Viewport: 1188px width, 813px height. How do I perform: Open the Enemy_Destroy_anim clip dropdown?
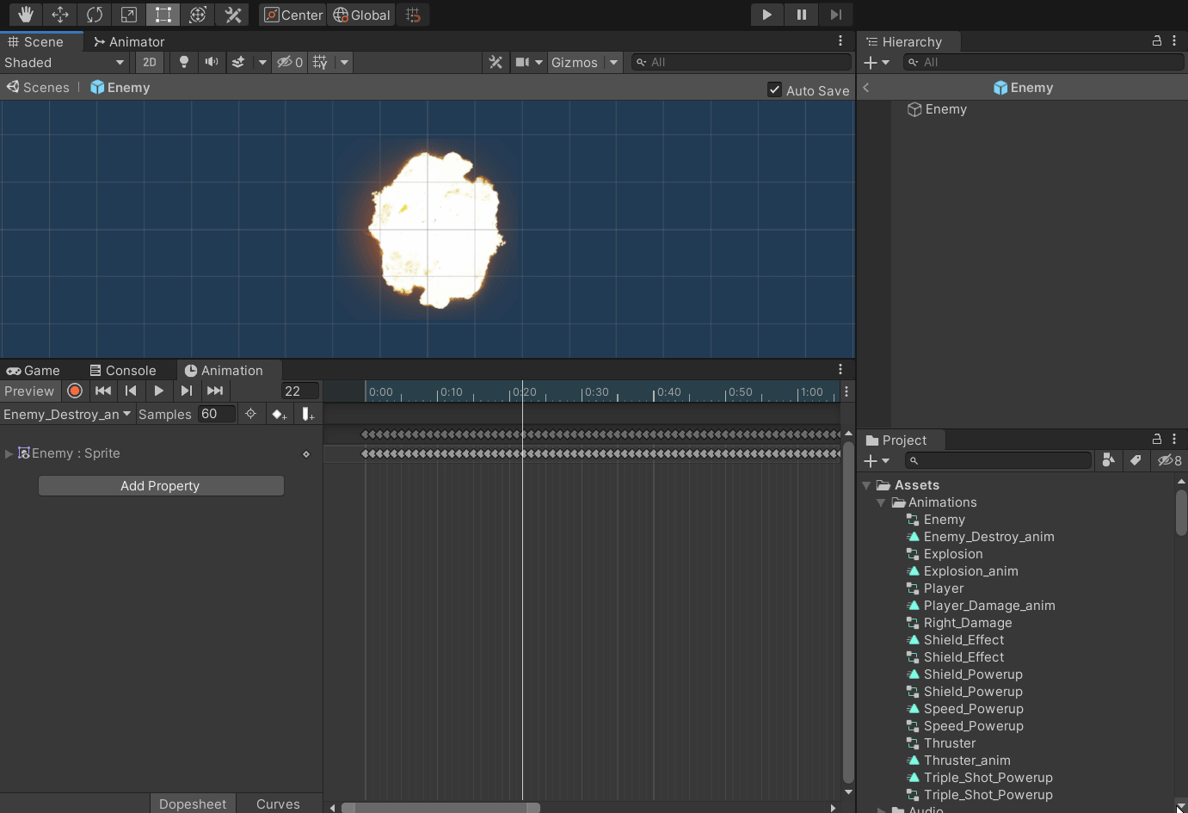tap(67, 414)
